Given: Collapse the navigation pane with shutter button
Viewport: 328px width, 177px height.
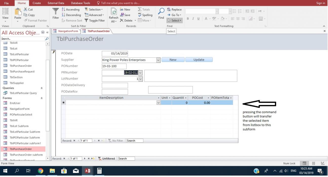Looking at the screenshot, I should tap(47, 33).
